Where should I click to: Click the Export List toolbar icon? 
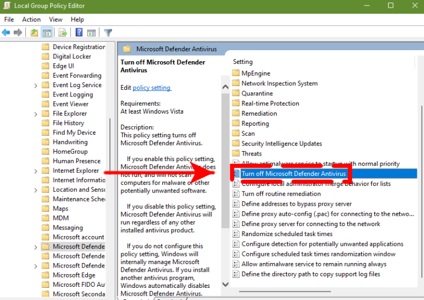[63, 33]
